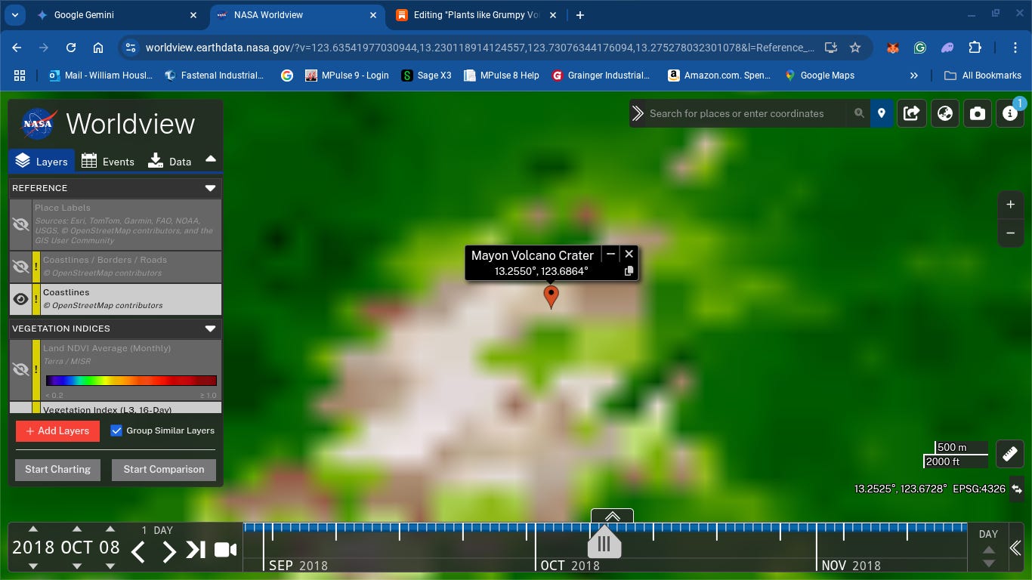Step forward one day with right arrow
Image resolution: width=1032 pixels, height=580 pixels.
coord(169,551)
